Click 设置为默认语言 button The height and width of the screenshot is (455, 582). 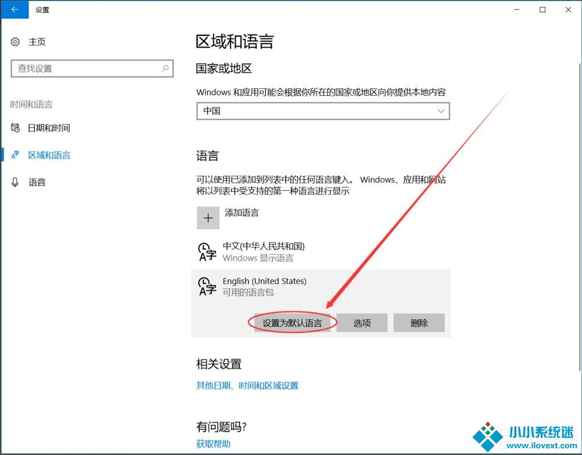292,323
